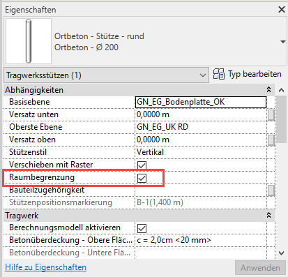
Task: Close the Eigenschaften panel
Action: click(282, 10)
